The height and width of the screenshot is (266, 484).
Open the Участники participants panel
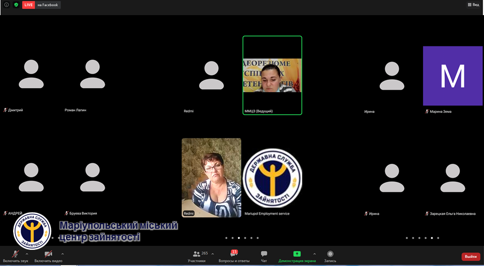point(197,255)
